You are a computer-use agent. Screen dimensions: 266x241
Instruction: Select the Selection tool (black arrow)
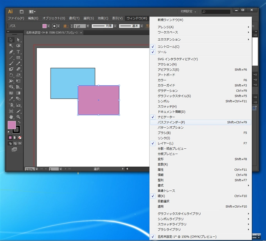(x=11, y=40)
